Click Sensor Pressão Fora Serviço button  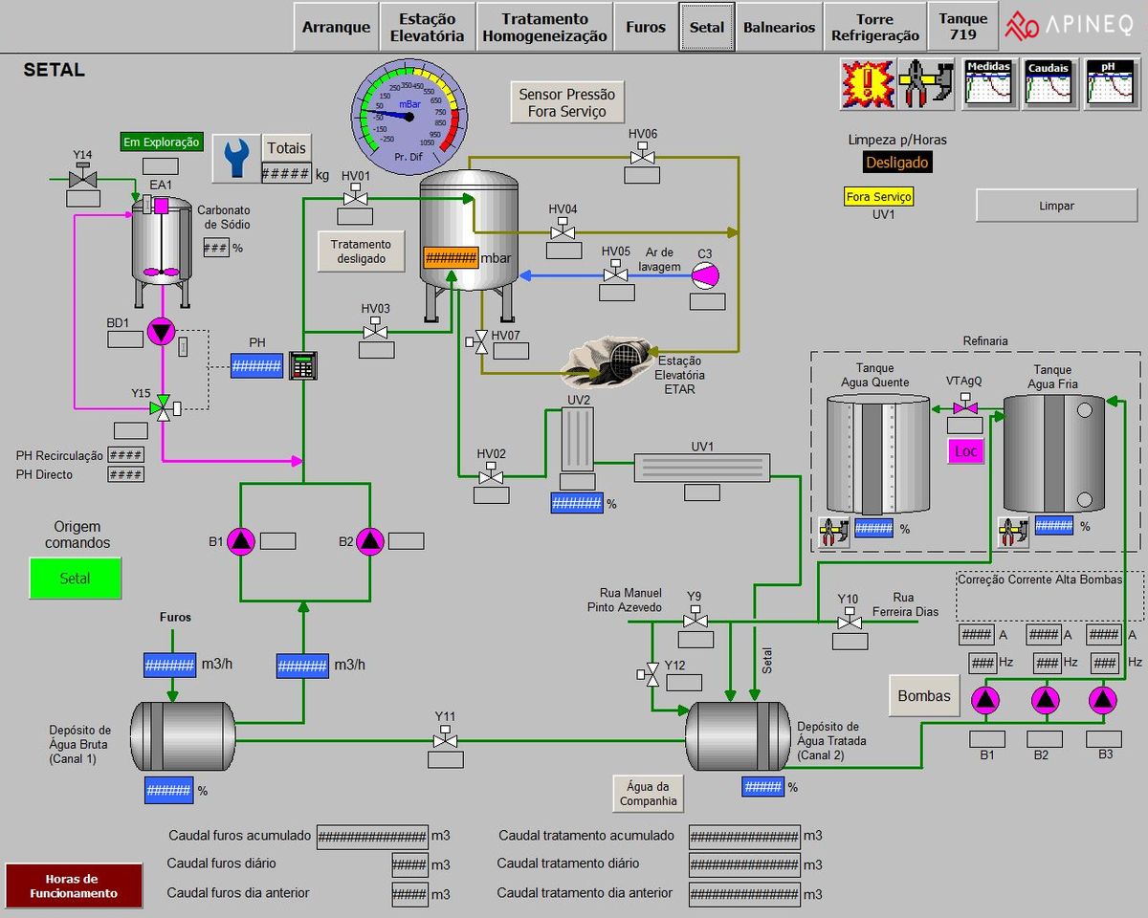(x=568, y=102)
